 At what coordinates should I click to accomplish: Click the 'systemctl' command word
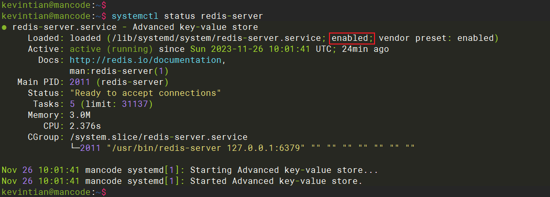click(135, 17)
